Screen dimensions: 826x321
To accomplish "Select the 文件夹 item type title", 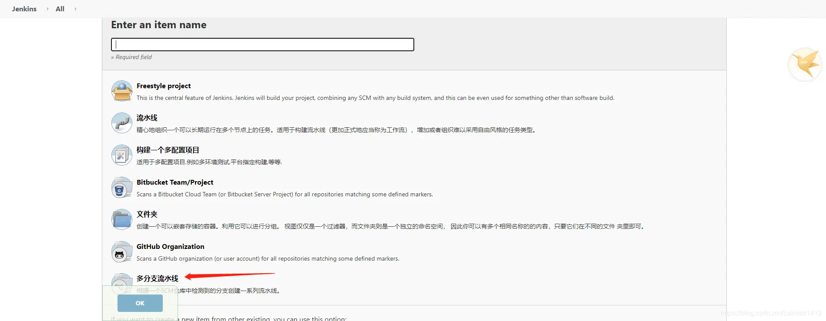I will (147, 214).
